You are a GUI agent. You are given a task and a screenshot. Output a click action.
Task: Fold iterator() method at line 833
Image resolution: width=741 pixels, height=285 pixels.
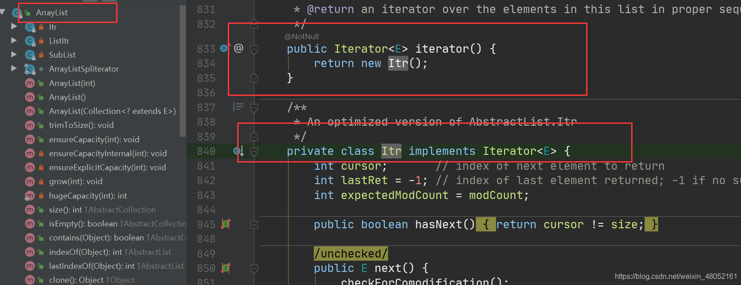254,49
